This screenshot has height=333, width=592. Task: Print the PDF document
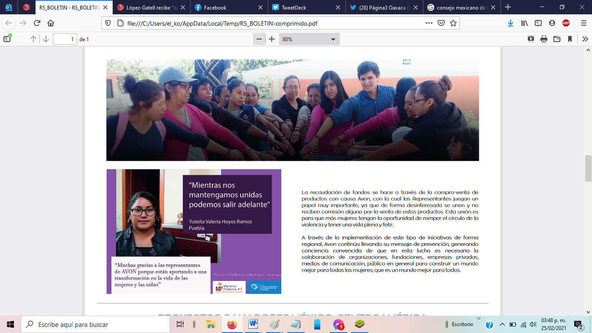pyautogui.click(x=544, y=39)
